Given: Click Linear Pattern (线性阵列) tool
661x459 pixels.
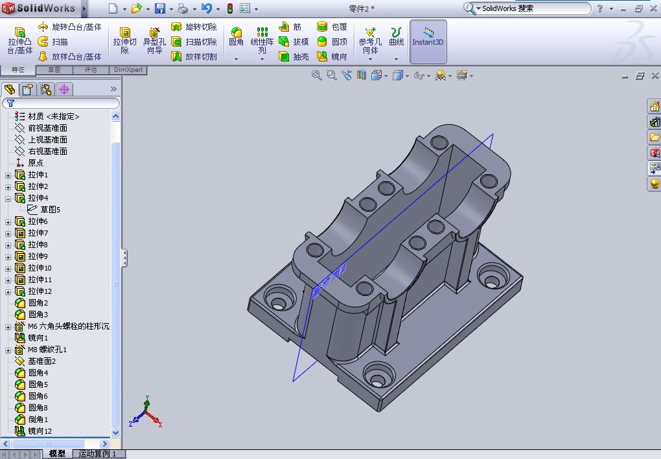Looking at the screenshot, I should tap(262, 41).
